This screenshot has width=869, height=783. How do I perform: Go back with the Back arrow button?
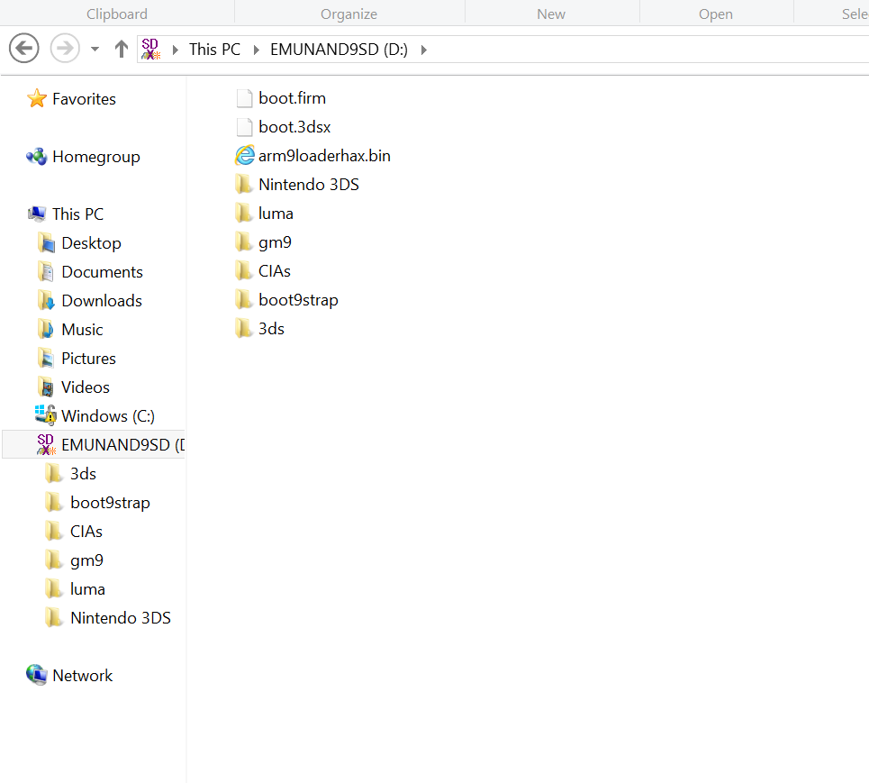point(23,49)
